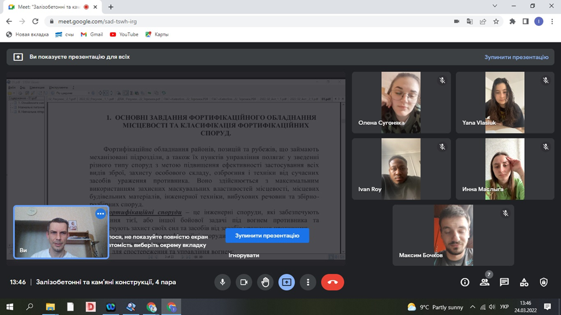Open the Gmail bookmark

pyautogui.click(x=92, y=34)
